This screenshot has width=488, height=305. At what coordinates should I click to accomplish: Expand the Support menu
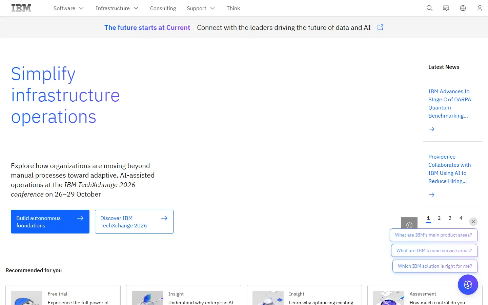(x=201, y=8)
